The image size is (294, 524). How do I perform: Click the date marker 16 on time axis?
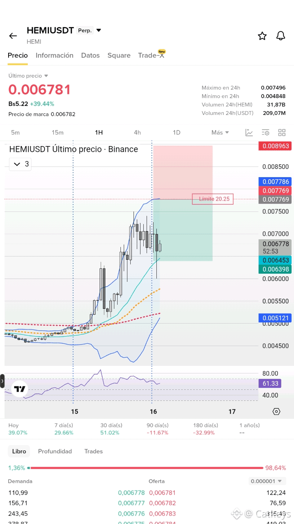[x=153, y=412]
